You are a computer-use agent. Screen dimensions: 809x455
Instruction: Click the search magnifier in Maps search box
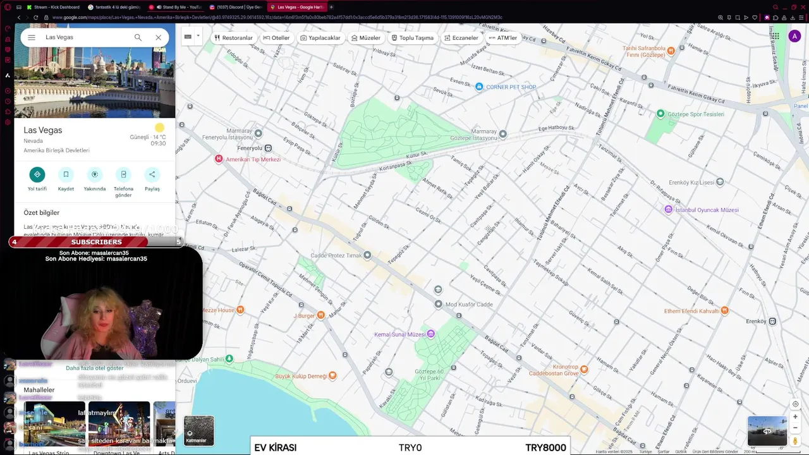pyautogui.click(x=138, y=37)
